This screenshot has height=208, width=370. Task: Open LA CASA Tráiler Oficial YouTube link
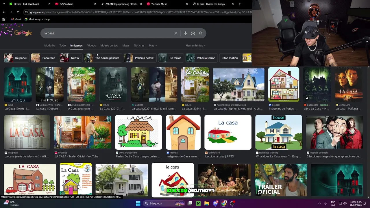(77, 156)
